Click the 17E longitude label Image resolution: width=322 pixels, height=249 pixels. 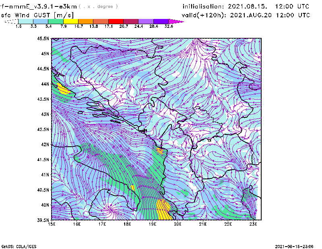102,224
